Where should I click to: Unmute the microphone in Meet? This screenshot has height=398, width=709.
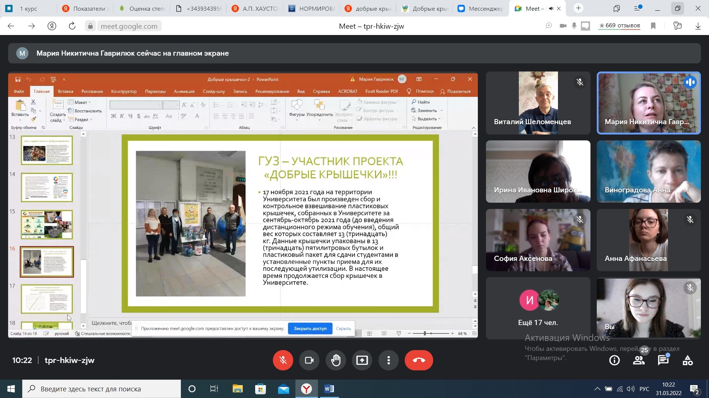283,360
